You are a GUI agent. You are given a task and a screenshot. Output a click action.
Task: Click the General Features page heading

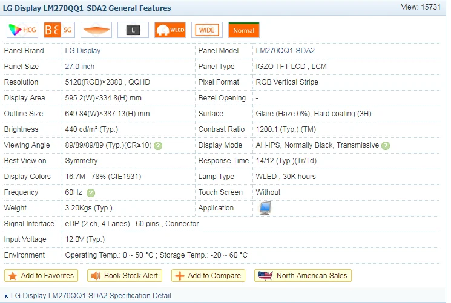pyautogui.click(x=87, y=8)
